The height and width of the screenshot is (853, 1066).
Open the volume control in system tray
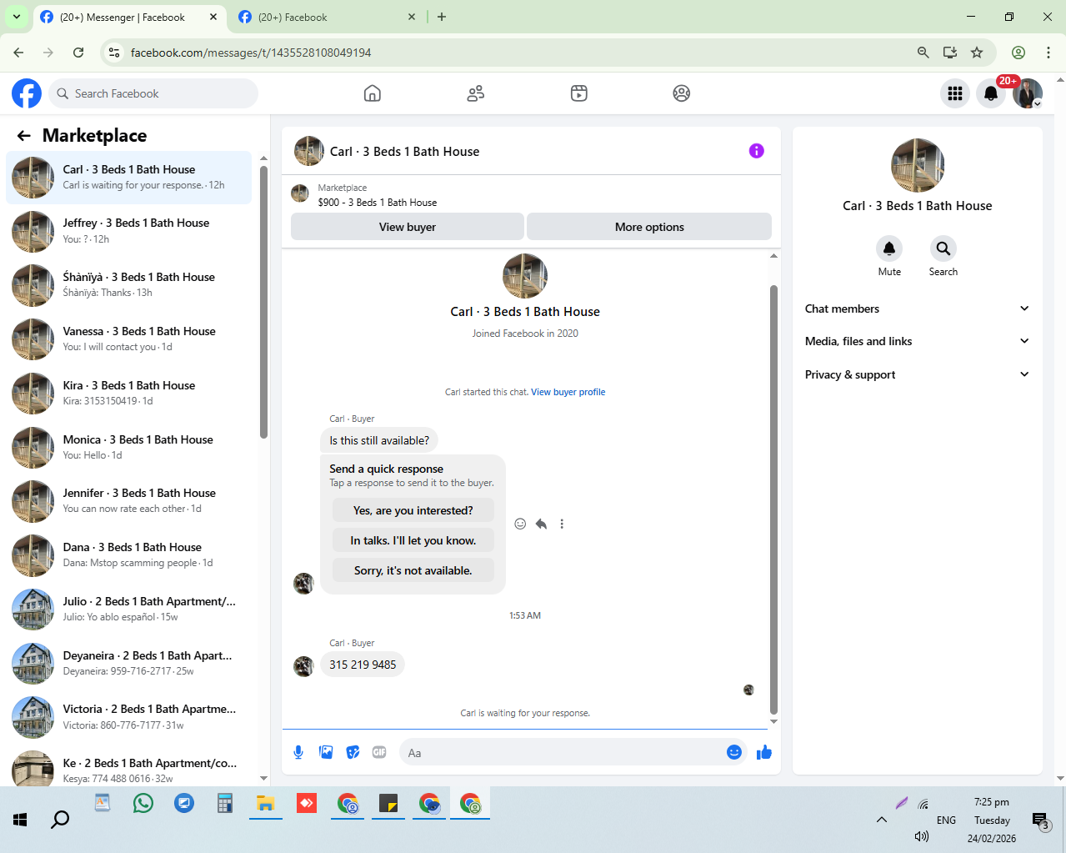(x=921, y=836)
